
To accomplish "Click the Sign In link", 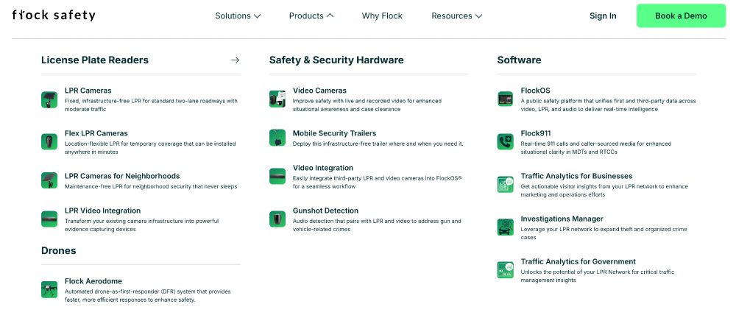I will point(603,16).
